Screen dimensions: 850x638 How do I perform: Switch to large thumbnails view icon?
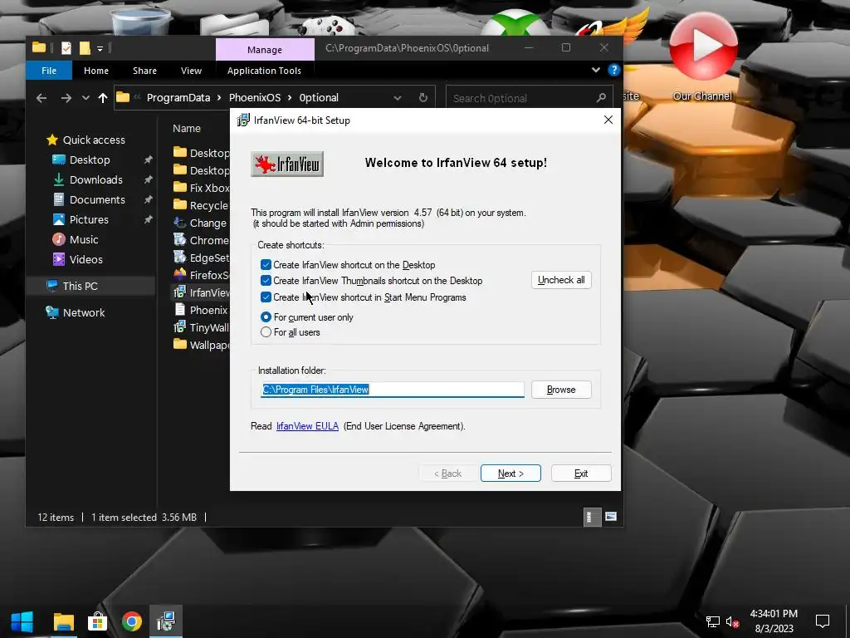pyautogui.click(x=611, y=517)
